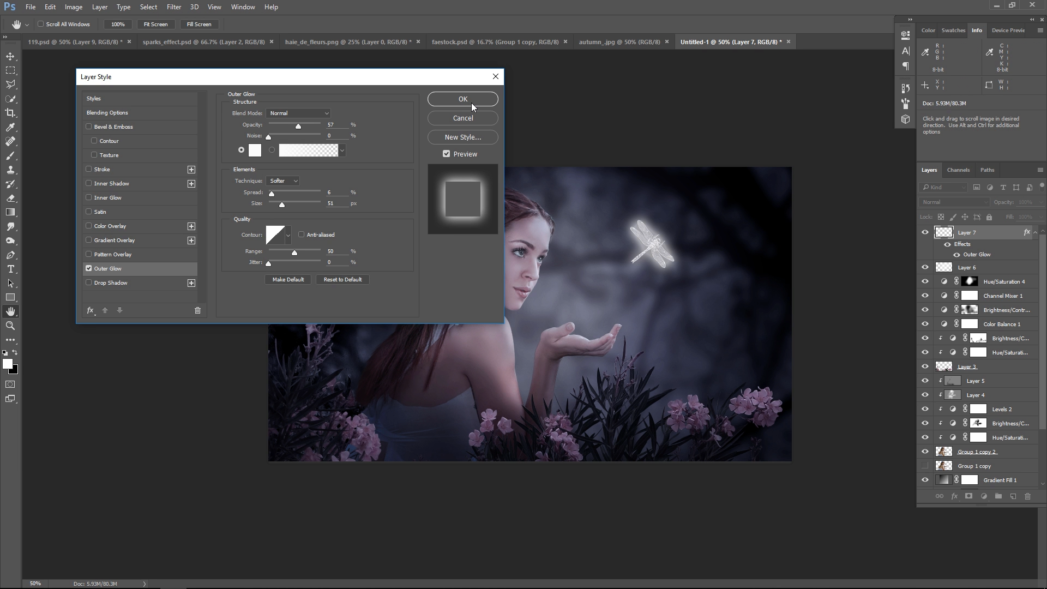Click the white glow color swatch
The height and width of the screenshot is (589, 1047).
point(255,151)
